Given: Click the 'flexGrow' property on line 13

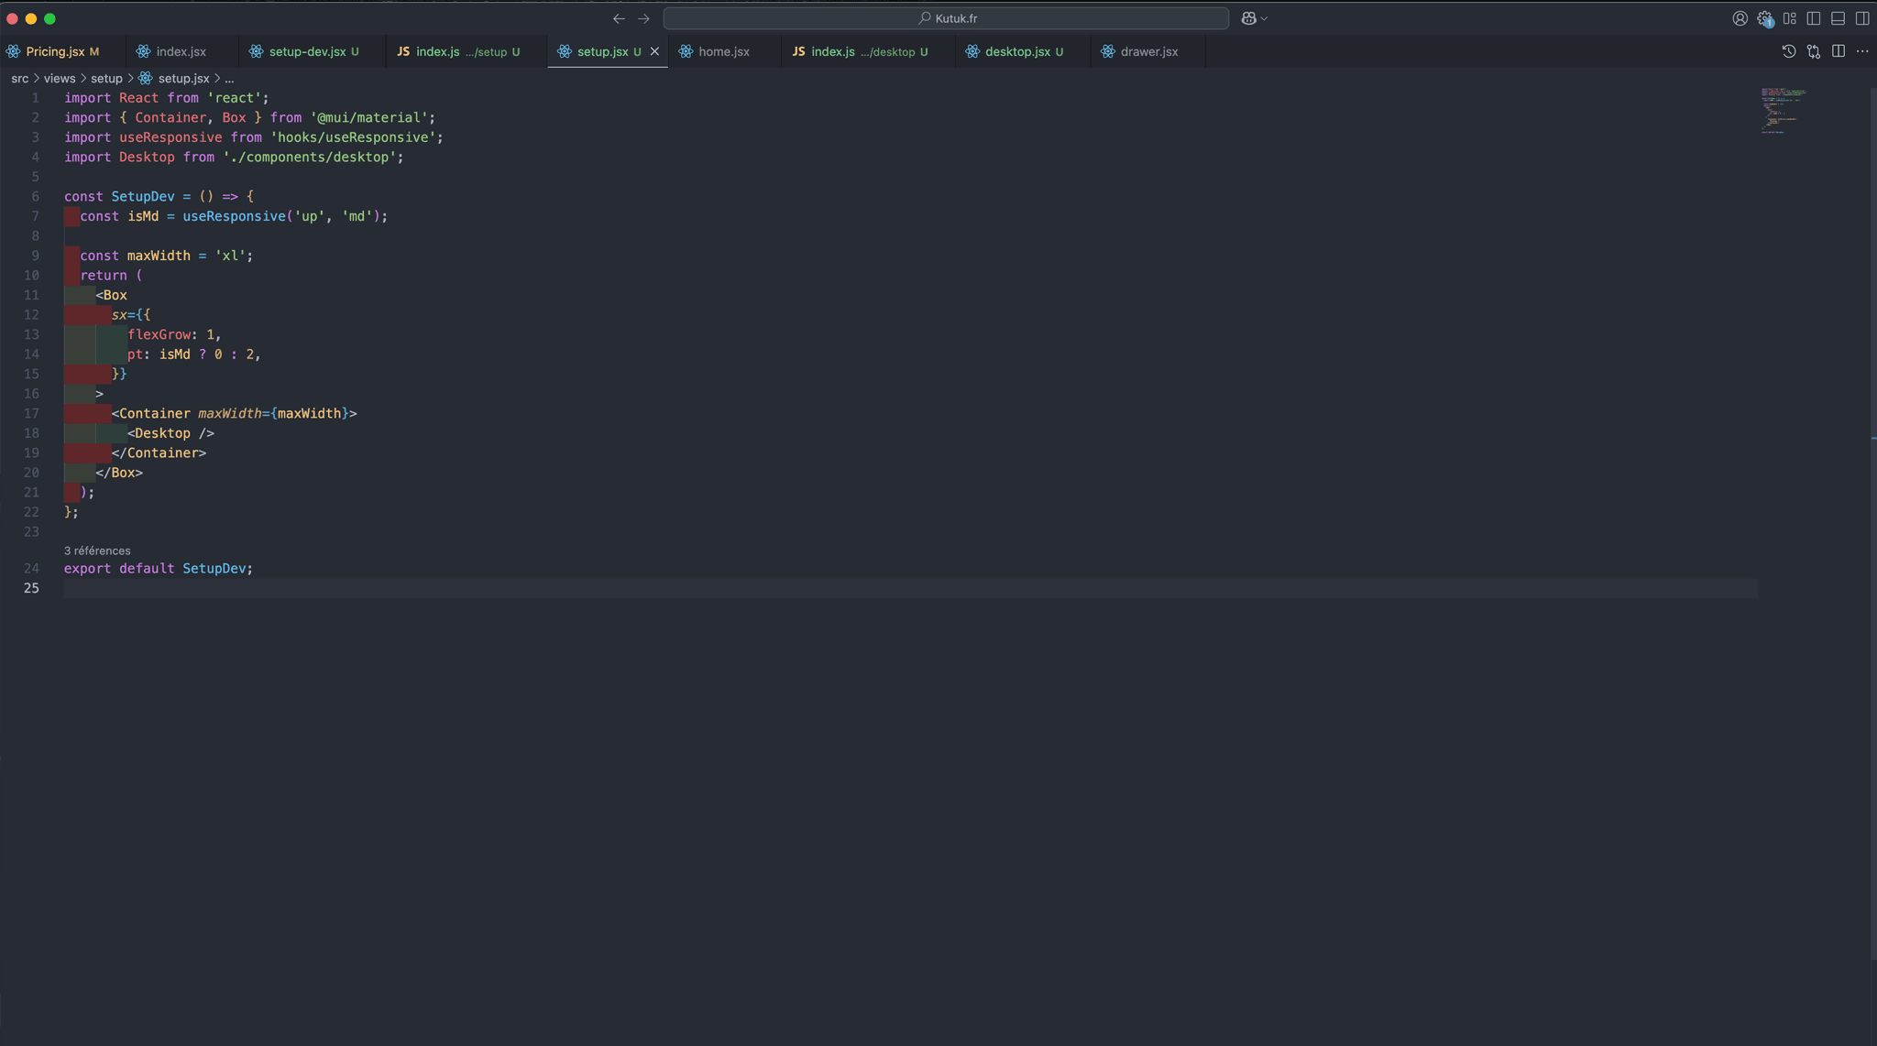Looking at the screenshot, I should pos(159,334).
